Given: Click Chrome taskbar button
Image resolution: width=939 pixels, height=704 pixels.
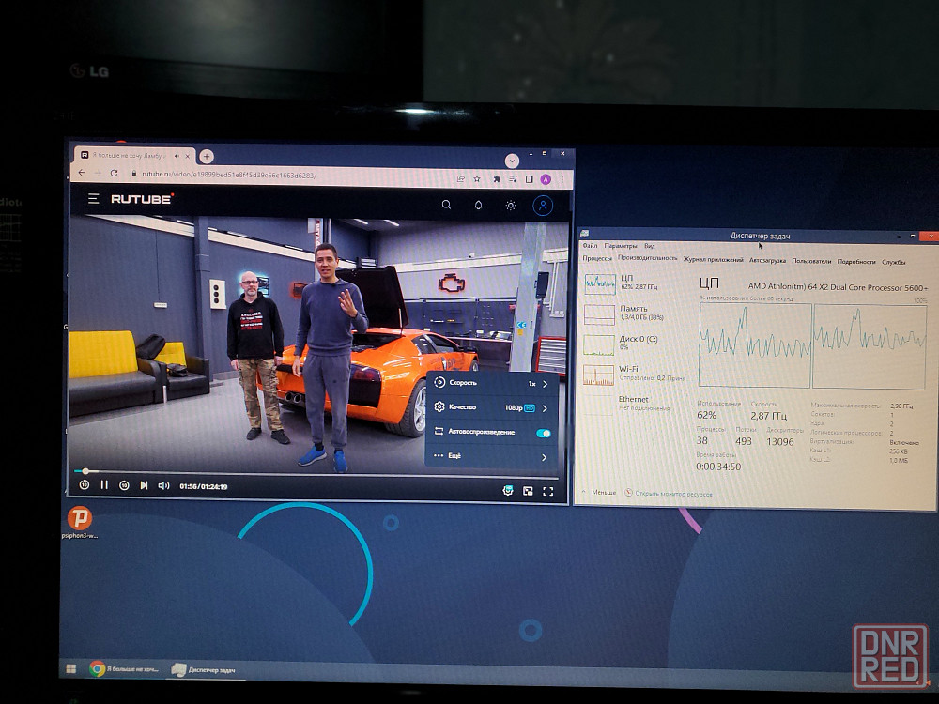Looking at the screenshot, I should (125, 668).
